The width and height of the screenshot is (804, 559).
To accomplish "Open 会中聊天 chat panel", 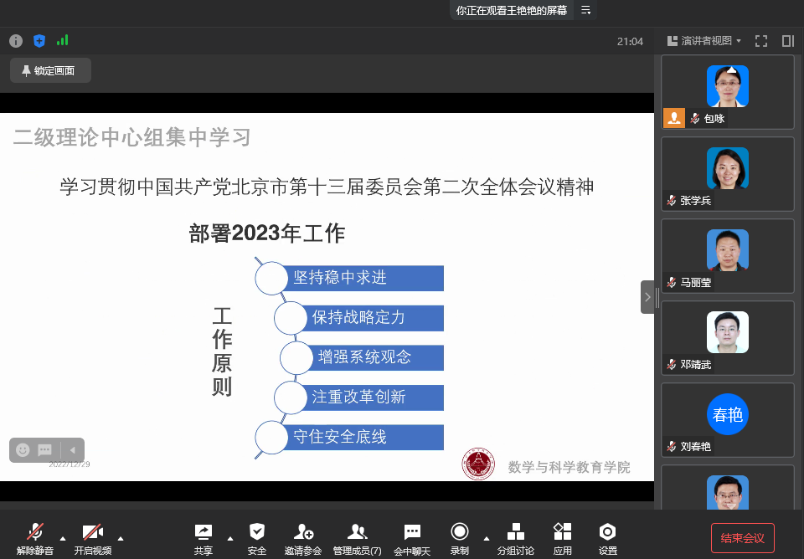I will pyautogui.click(x=412, y=539).
